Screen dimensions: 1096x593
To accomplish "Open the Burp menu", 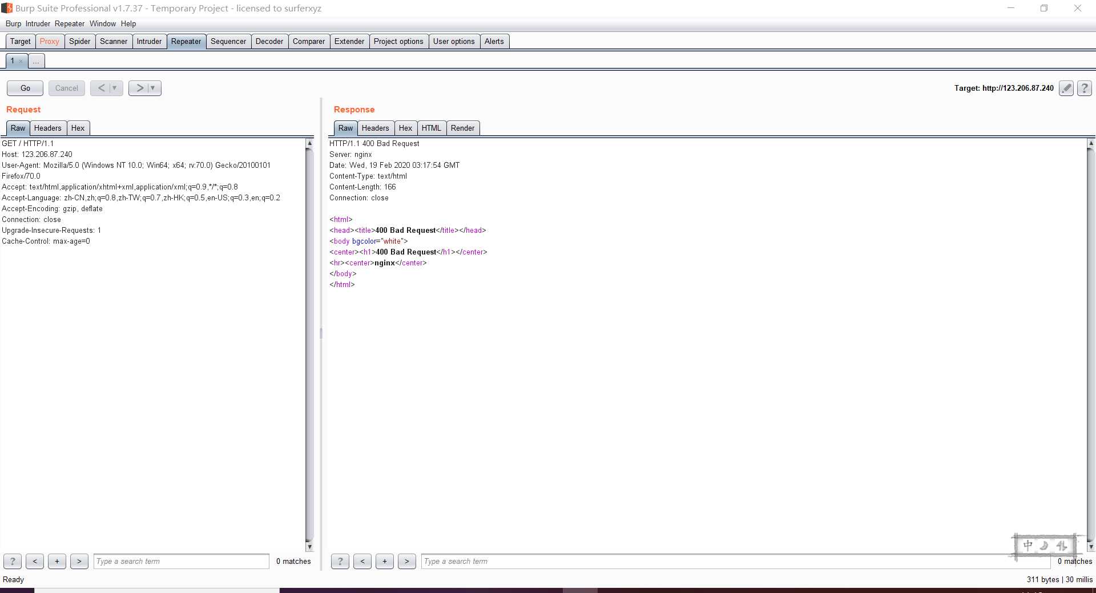I will [x=13, y=24].
